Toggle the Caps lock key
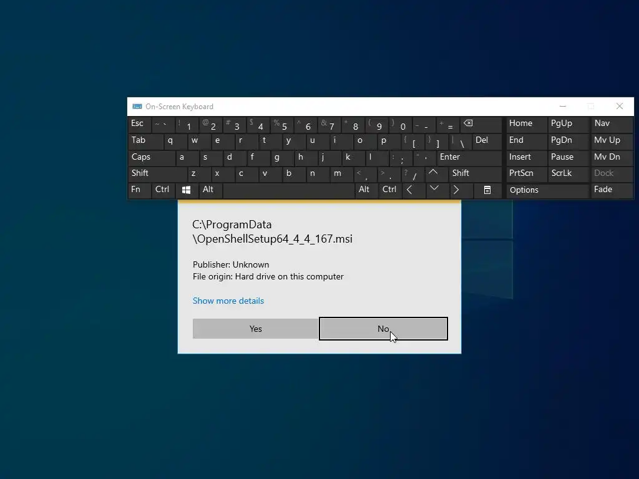Viewport: 639px width, 479px height. click(x=152, y=158)
